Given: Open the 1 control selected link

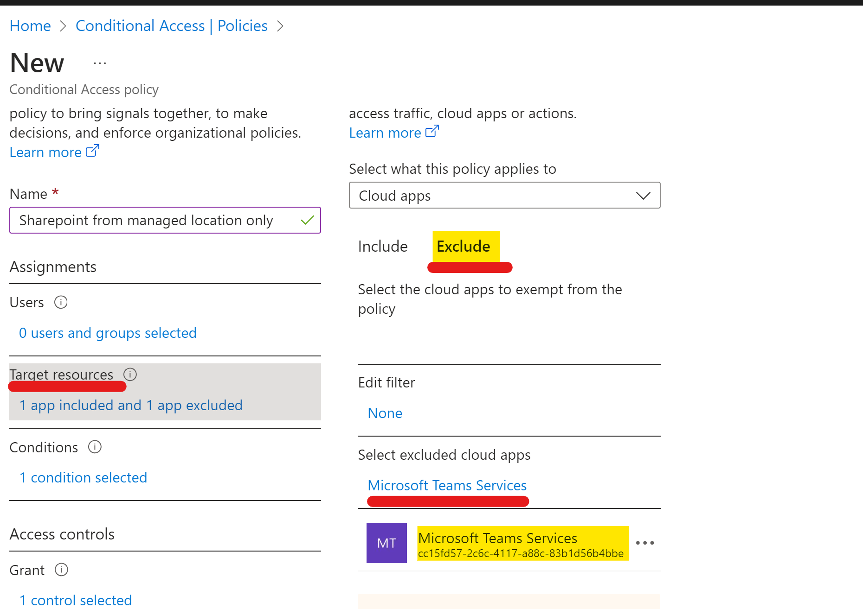Looking at the screenshot, I should (76, 600).
